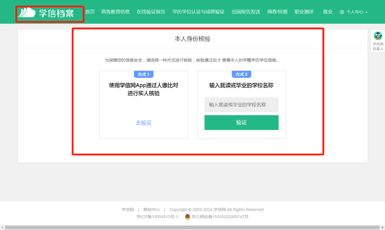The width and height of the screenshot is (385, 230).
Task: Open 学历学位认证与成绩验证 menu
Action: click(198, 12)
